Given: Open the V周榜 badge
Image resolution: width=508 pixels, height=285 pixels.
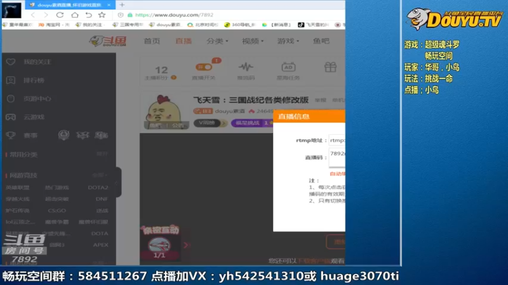Looking at the screenshot, I should coord(210,123).
